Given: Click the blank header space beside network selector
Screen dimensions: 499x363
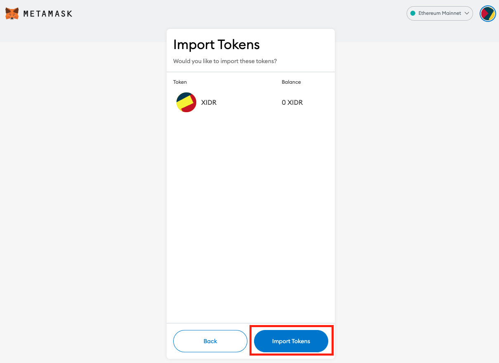Looking at the screenshot, I should click(239, 14).
